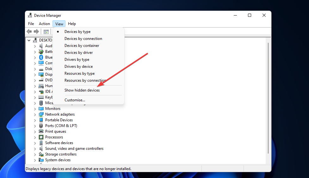
Task: Click the Batteries category icon
Action: pyautogui.click(x=41, y=52)
